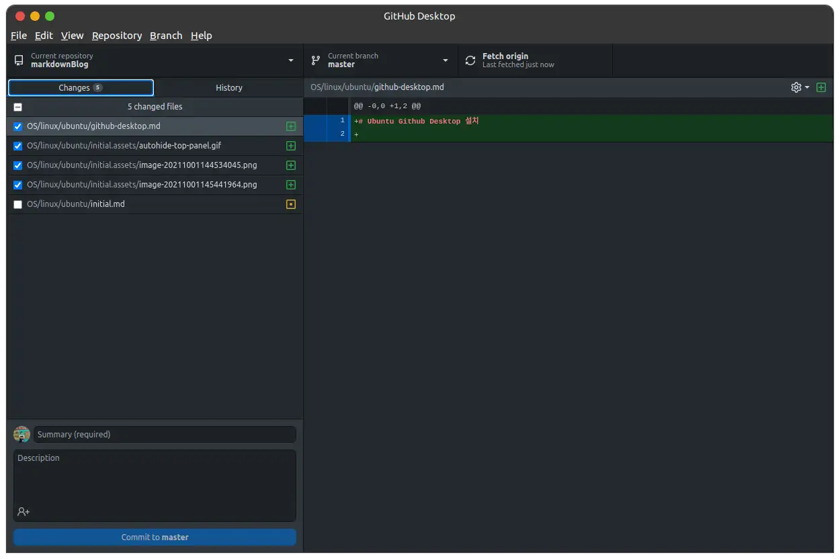This screenshot has height=559, width=840.
Task: Open the Help menu
Action: (x=201, y=36)
